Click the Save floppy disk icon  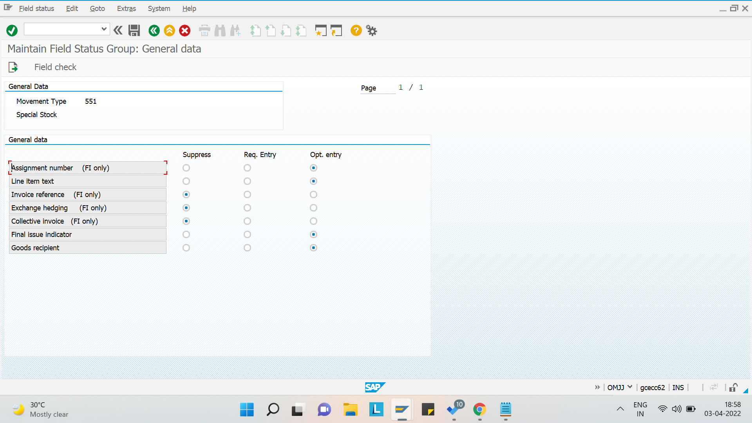[134, 31]
